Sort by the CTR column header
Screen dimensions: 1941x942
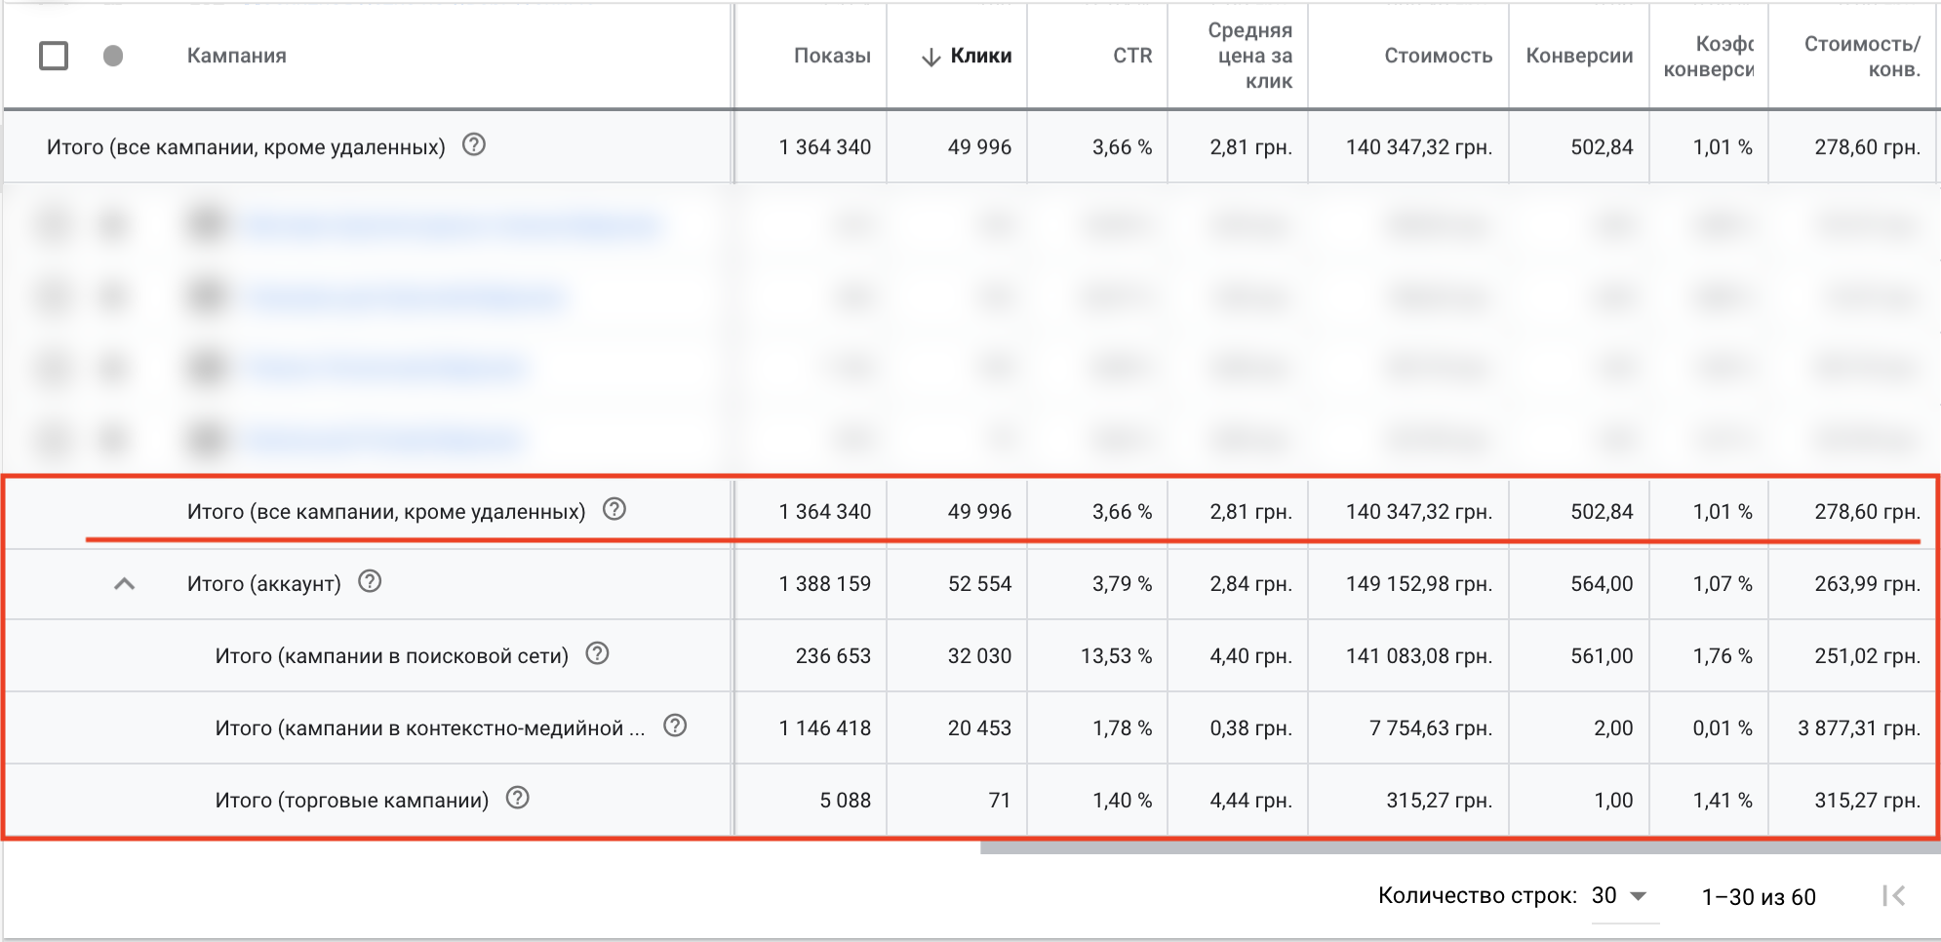(1131, 57)
